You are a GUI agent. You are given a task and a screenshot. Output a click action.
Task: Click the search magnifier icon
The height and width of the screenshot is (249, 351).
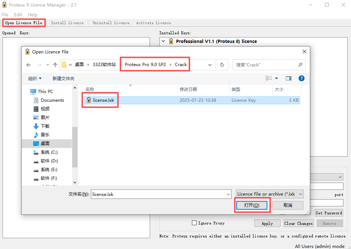pyautogui.click(x=300, y=65)
